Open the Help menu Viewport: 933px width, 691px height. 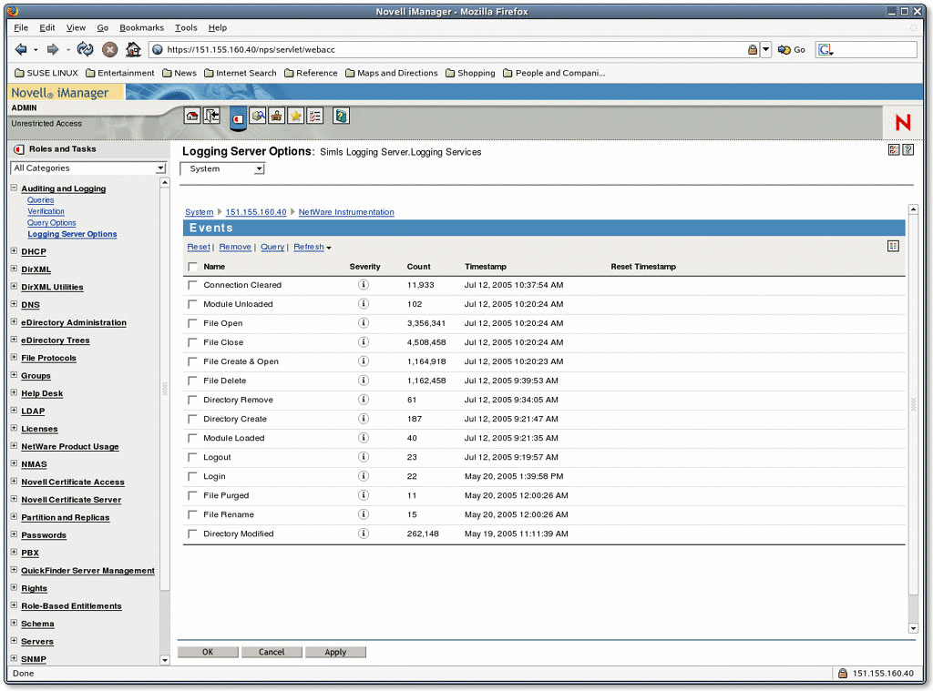(x=217, y=27)
